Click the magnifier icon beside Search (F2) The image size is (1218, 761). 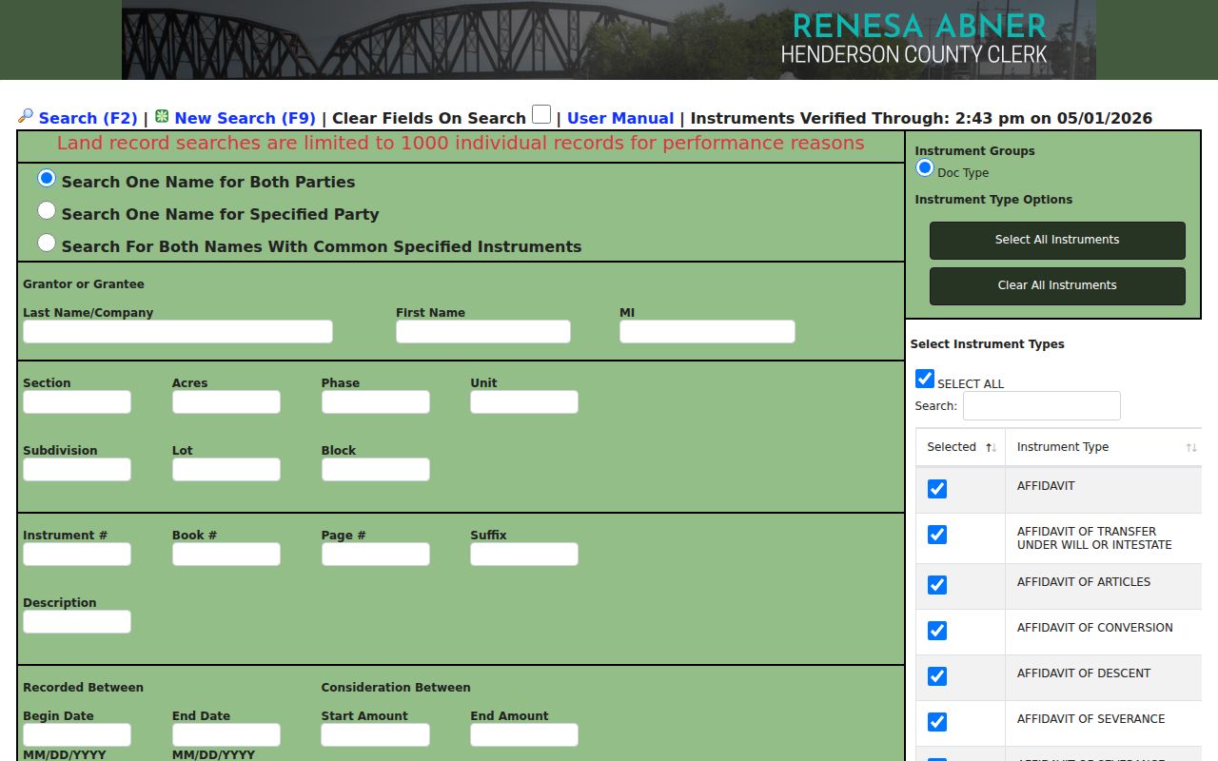[26, 116]
